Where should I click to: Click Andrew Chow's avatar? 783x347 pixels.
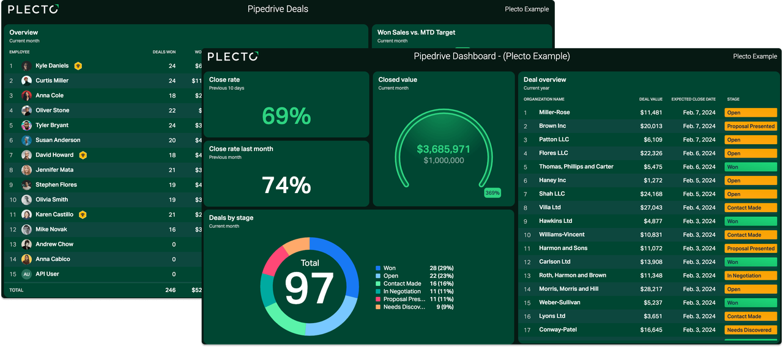[26, 244]
